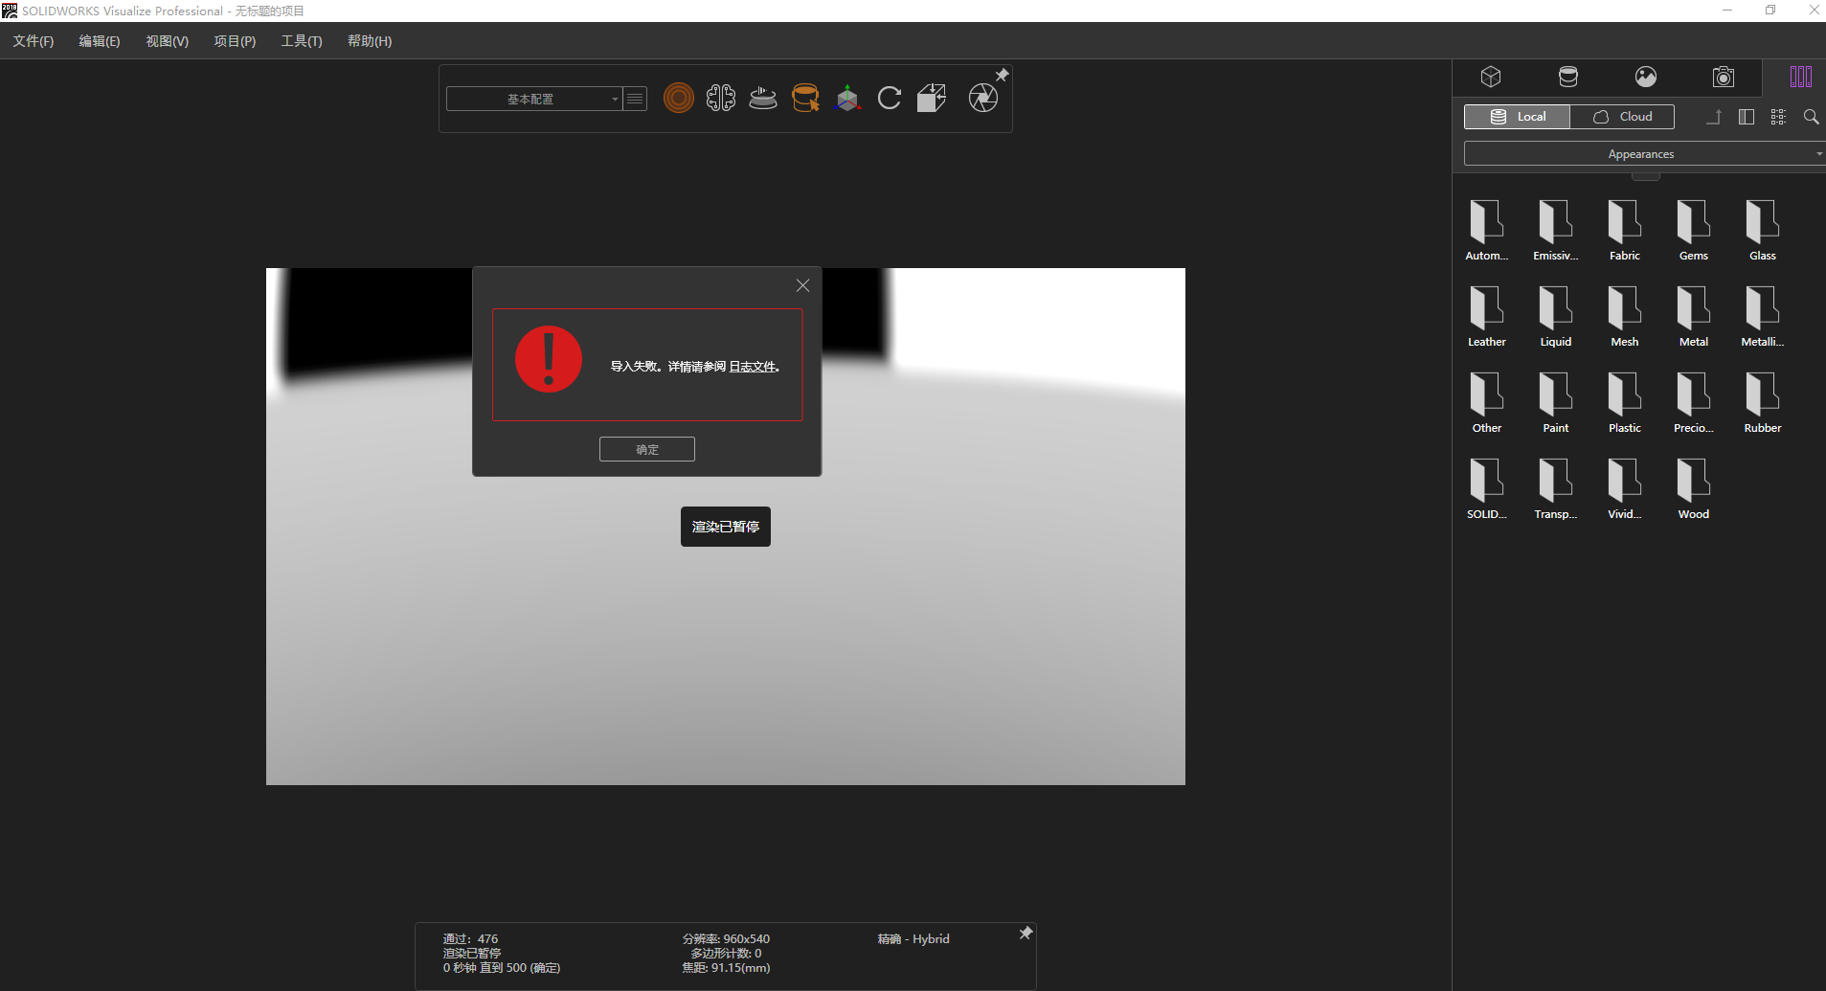Open the Gems appearance folder
Screen dimensions: 1826x991
click(x=1694, y=231)
